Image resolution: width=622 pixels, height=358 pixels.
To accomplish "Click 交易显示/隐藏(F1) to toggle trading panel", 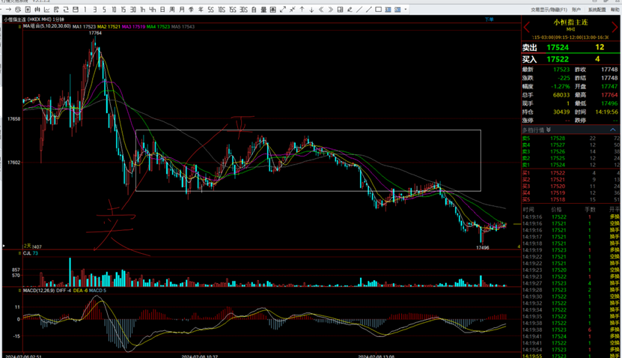I will pyautogui.click(x=549, y=10).
